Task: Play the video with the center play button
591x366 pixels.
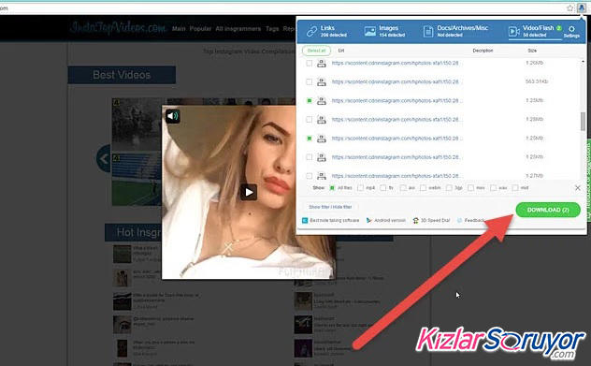Action: click(249, 193)
